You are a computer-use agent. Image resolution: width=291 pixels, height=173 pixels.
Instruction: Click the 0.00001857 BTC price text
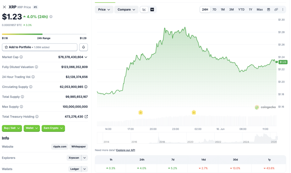click(x=12, y=25)
